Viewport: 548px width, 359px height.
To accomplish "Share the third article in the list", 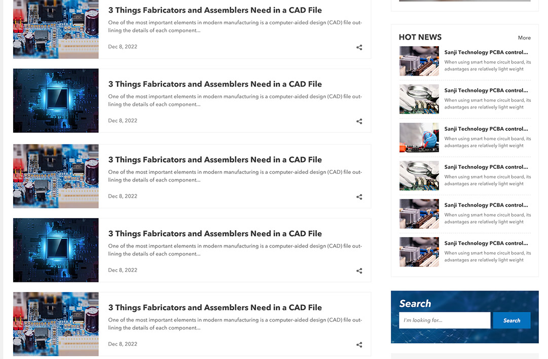I will coord(359,197).
